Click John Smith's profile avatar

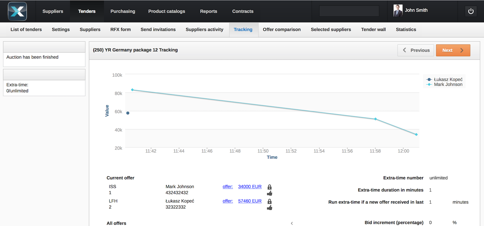coord(398,11)
